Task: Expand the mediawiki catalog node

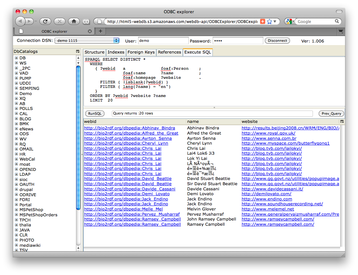Action: pyautogui.click(x=16, y=245)
